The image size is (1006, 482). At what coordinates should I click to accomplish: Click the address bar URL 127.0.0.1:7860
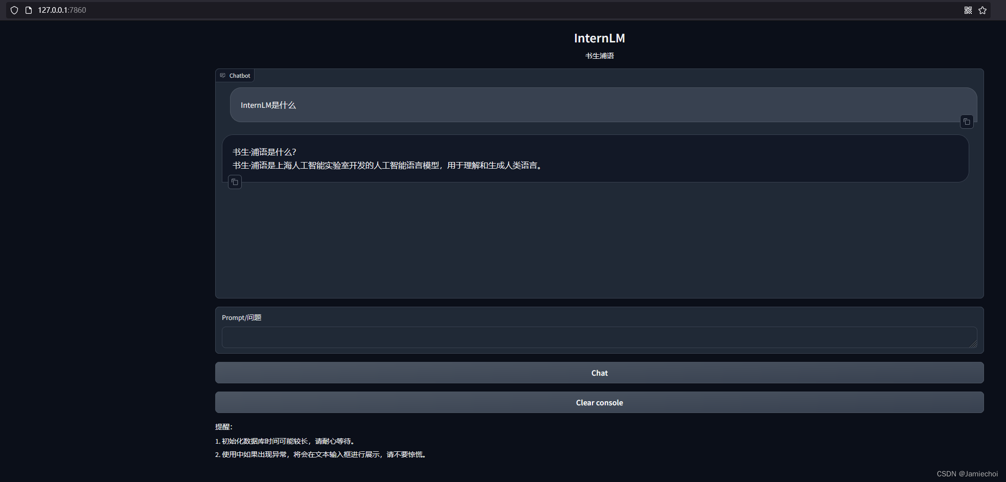pos(62,10)
